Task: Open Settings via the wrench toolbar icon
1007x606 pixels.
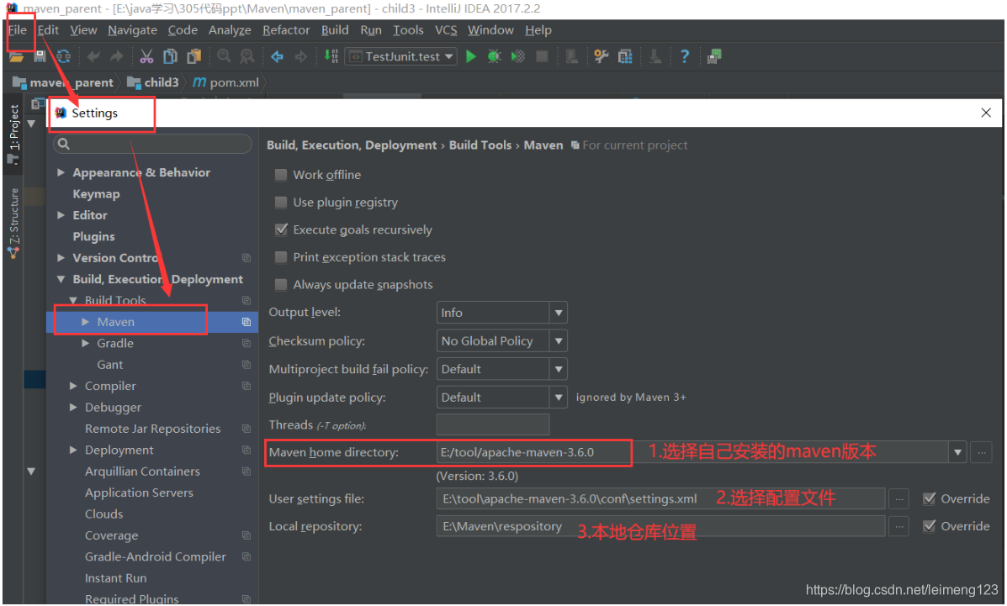Action: pyautogui.click(x=602, y=56)
